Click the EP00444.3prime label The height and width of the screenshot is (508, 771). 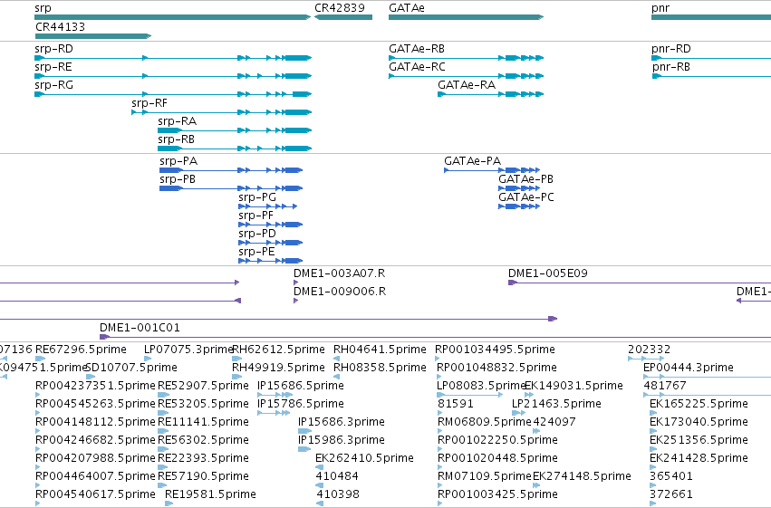pyautogui.click(x=689, y=368)
